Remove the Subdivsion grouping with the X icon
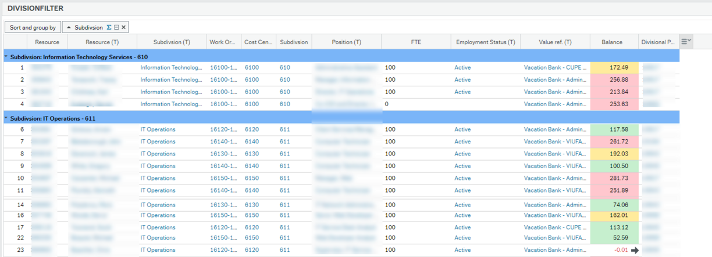712x257 pixels. [x=123, y=27]
